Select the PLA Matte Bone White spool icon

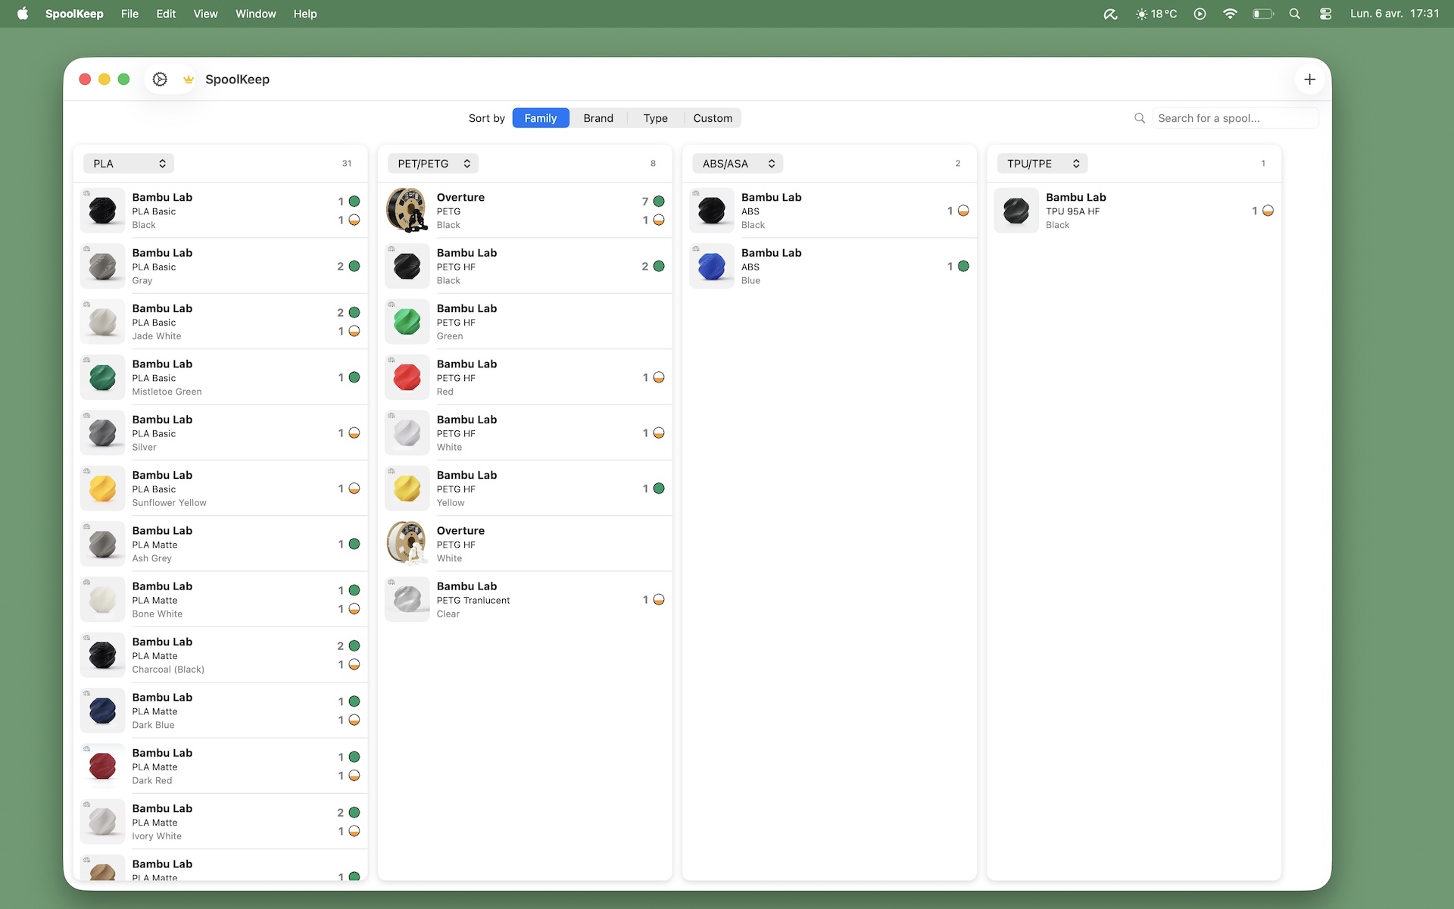tap(103, 599)
